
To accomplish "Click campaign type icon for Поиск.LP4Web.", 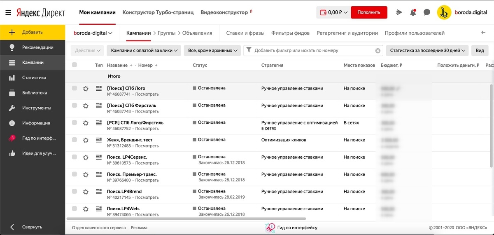I will click(98, 209).
